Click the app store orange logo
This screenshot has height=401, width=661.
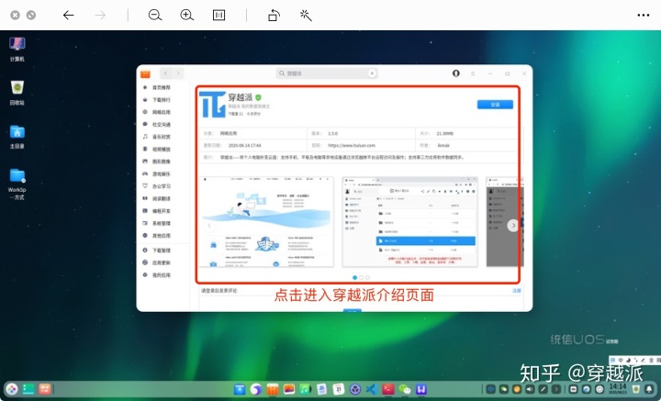(145, 73)
